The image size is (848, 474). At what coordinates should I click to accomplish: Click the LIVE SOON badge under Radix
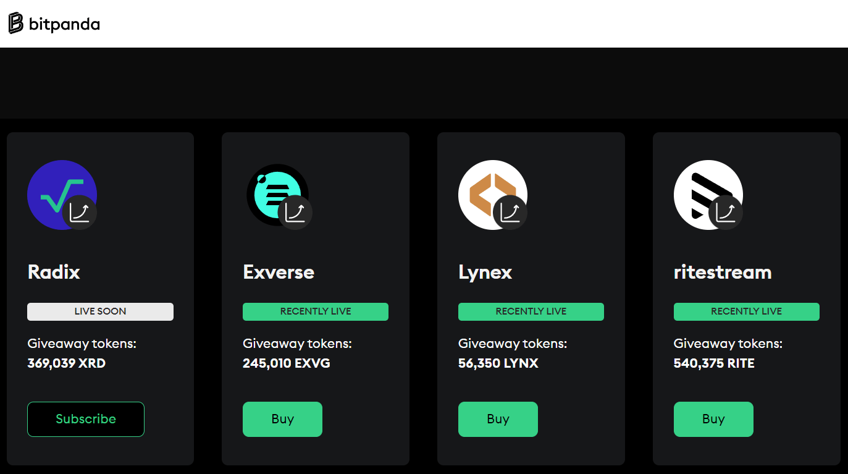100,311
